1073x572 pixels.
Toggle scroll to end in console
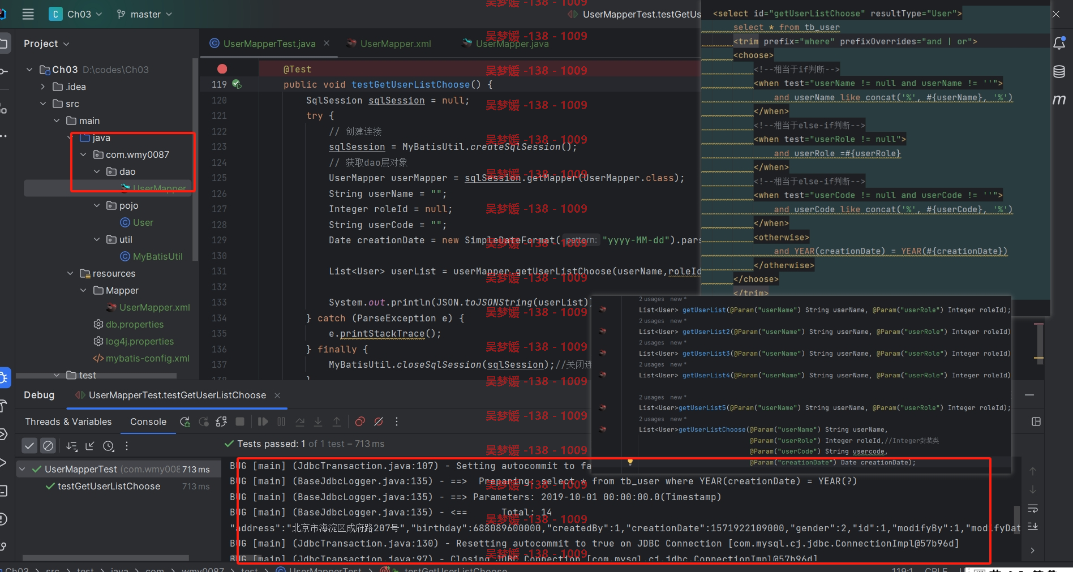point(1033,526)
